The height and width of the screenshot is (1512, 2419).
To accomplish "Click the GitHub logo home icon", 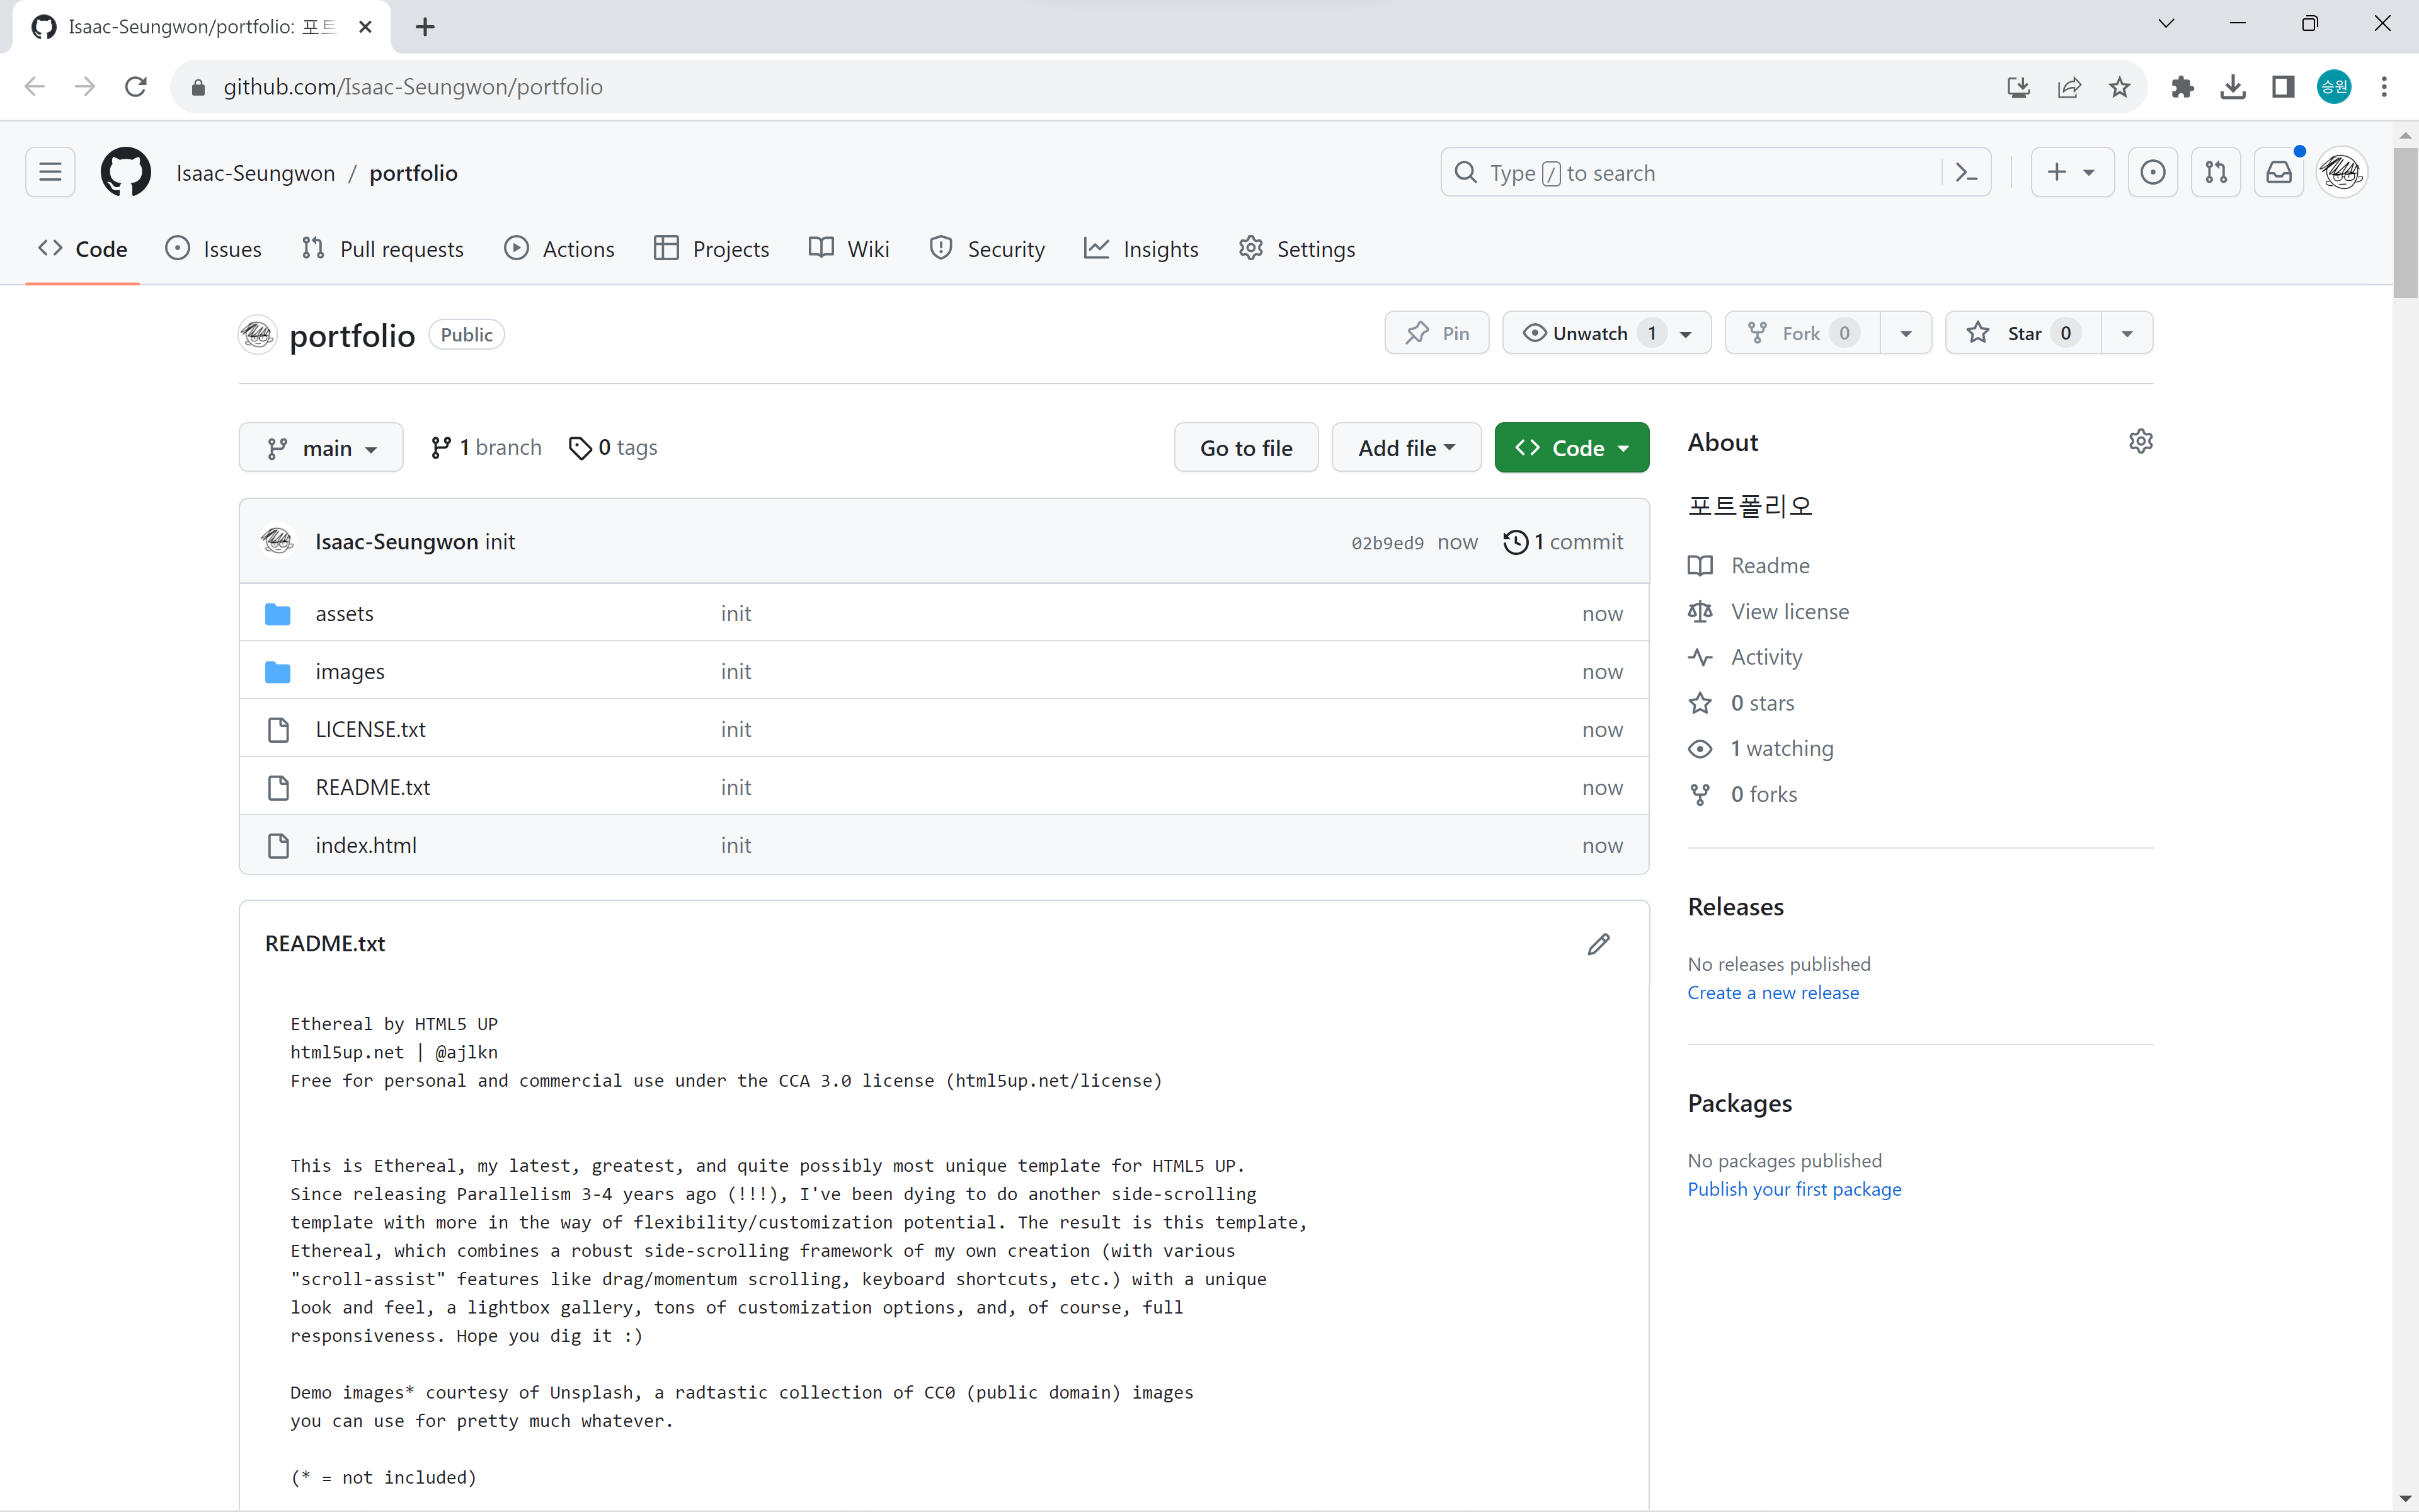I will [x=126, y=173].
